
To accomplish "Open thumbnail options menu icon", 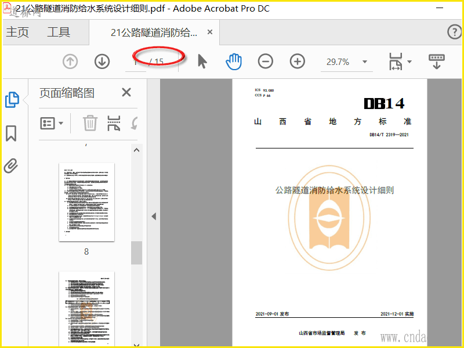I will pyautogui.click(x=52, y=123).
